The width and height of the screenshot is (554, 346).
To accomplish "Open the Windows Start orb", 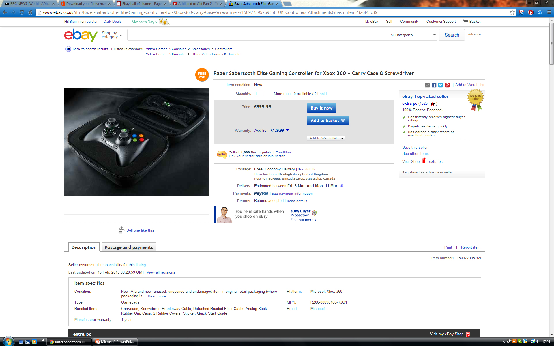I will click(8, 341).
